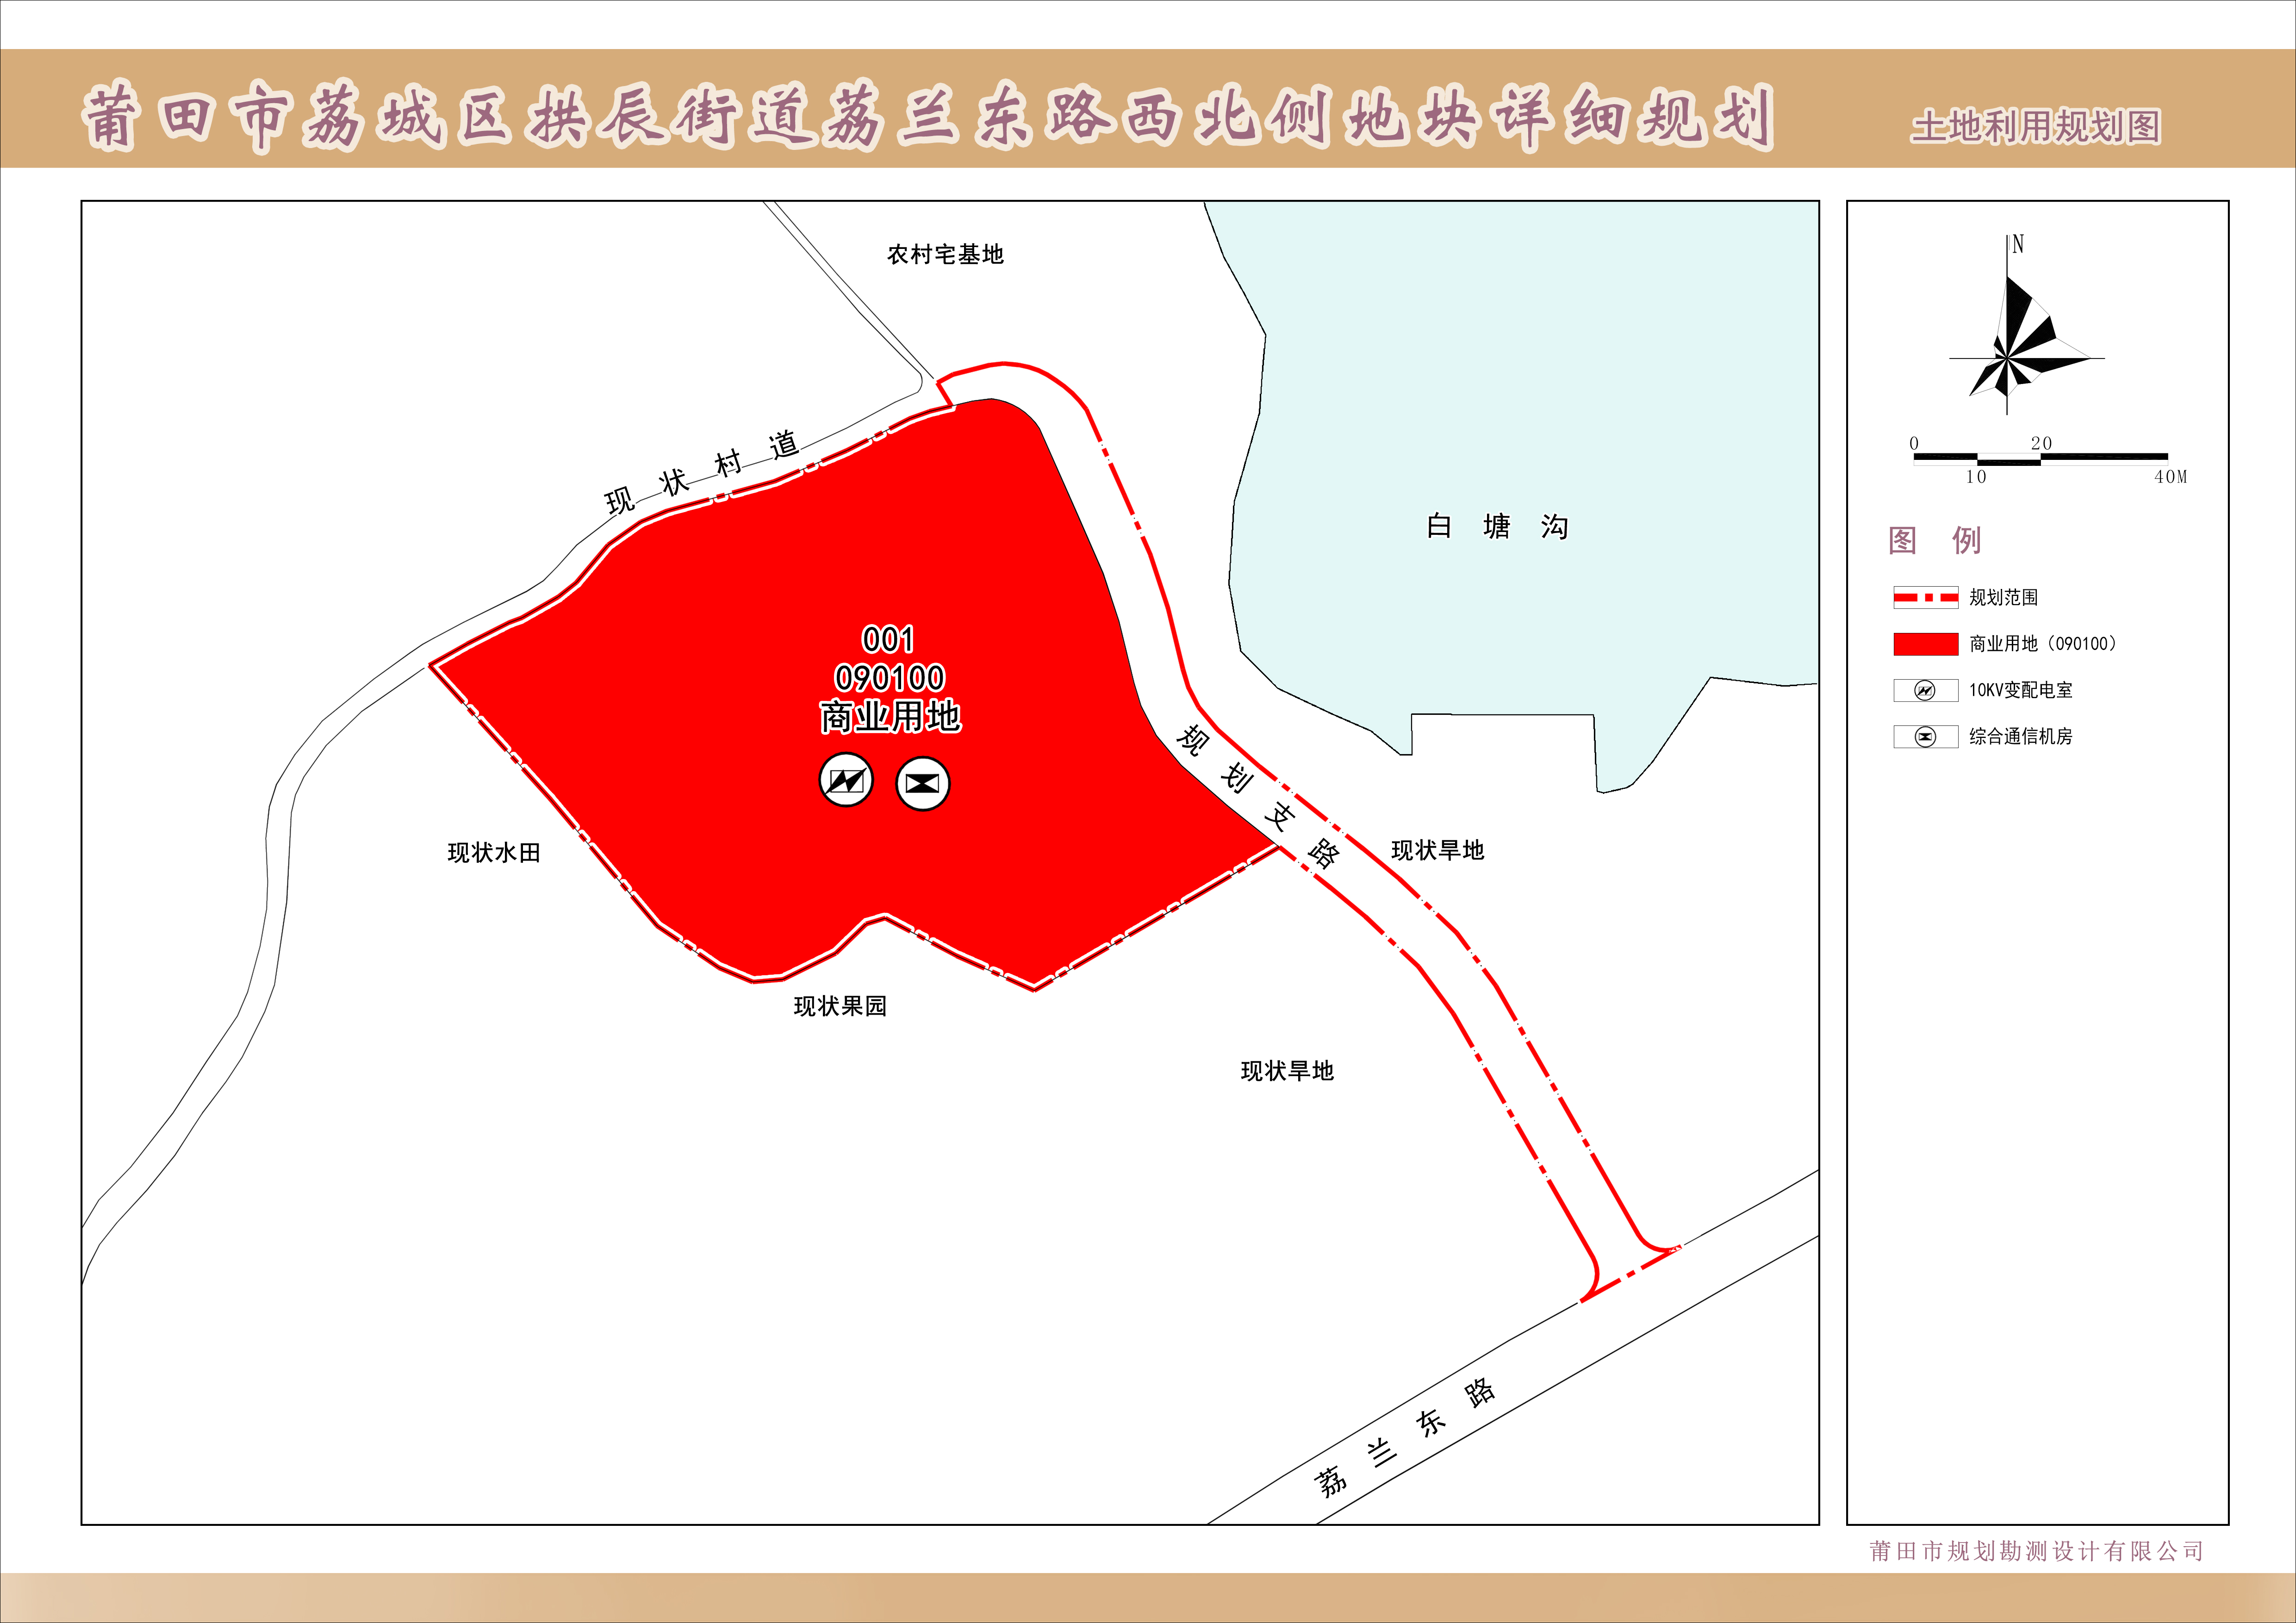Click the 农村宅基地 label
Screen dimensions: 2296x1623
(945, 255)
